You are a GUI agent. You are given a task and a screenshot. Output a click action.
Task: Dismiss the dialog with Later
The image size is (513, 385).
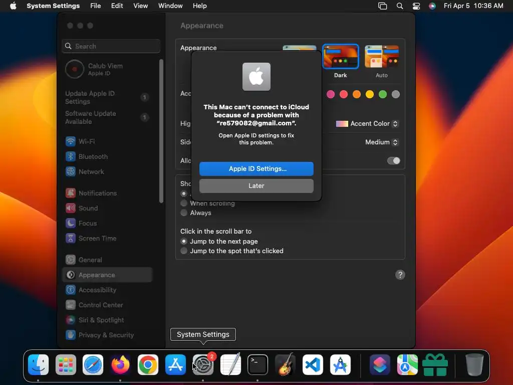coord(256,186)
